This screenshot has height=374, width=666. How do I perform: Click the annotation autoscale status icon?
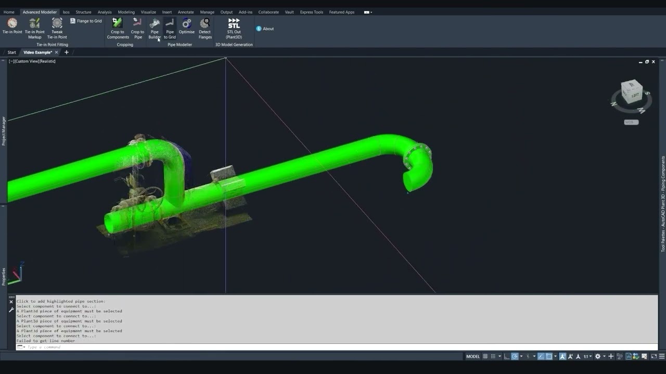[x=571, y=356]
